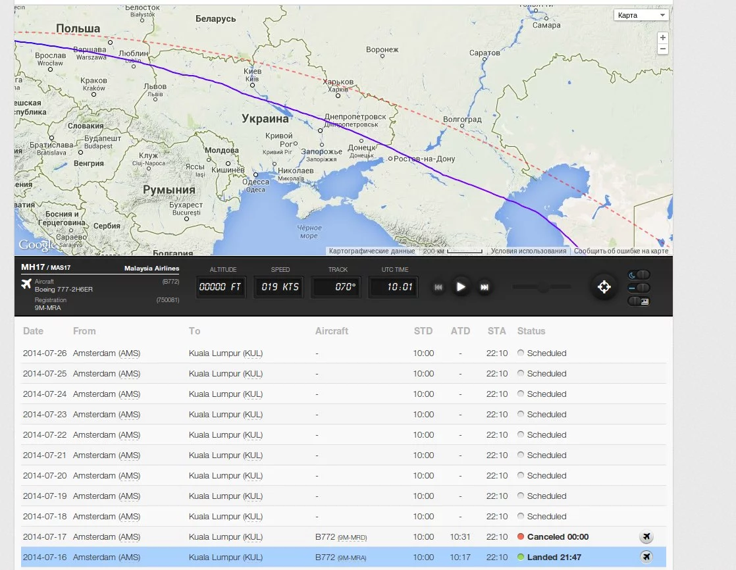Select the 2014-07-16 highlighted flight row date
The image size is (736, 570).
pyautogui.click(x=45, y=557)
